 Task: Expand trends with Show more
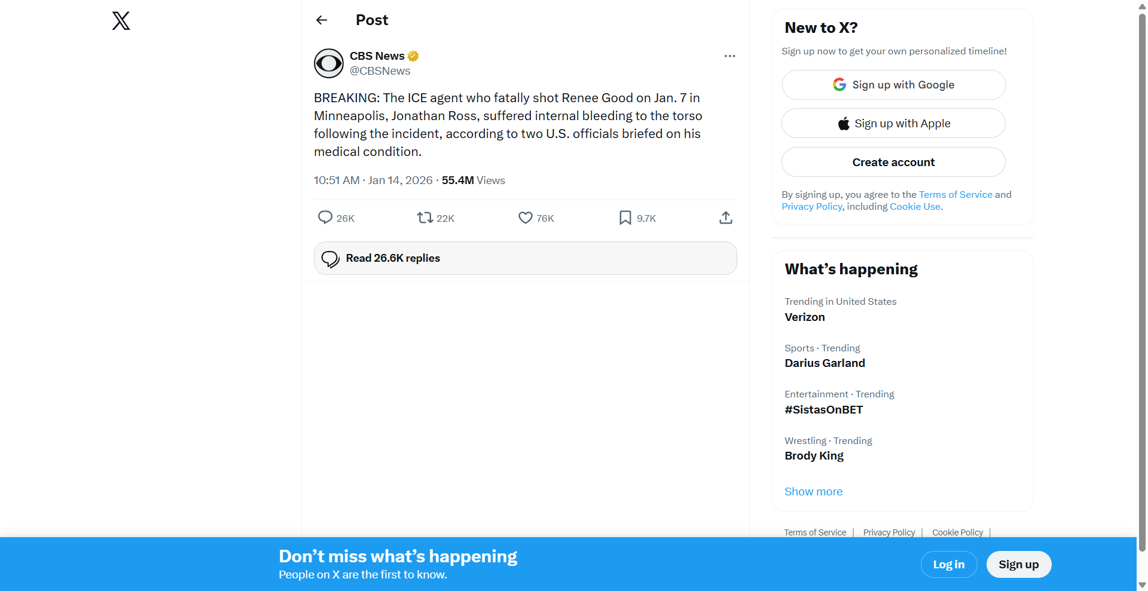[813, 492]
